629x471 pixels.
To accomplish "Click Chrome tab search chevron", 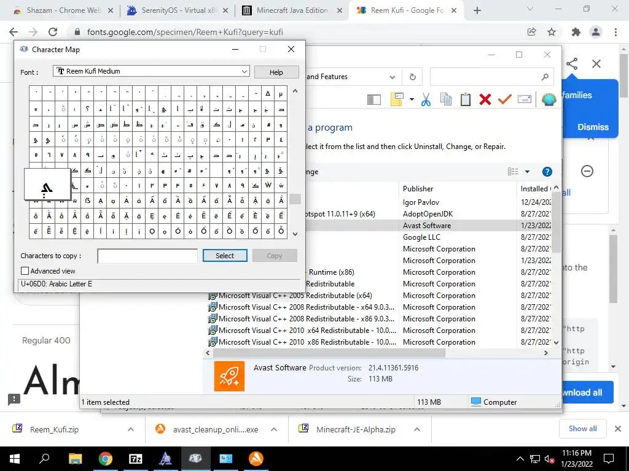I will coord(530,9).
